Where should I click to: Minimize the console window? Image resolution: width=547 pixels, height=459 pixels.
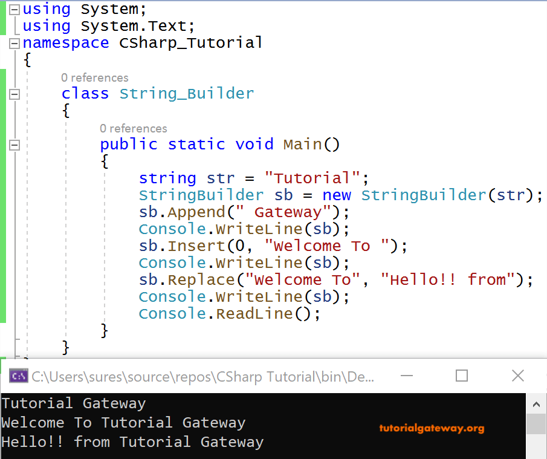point(407,376)
